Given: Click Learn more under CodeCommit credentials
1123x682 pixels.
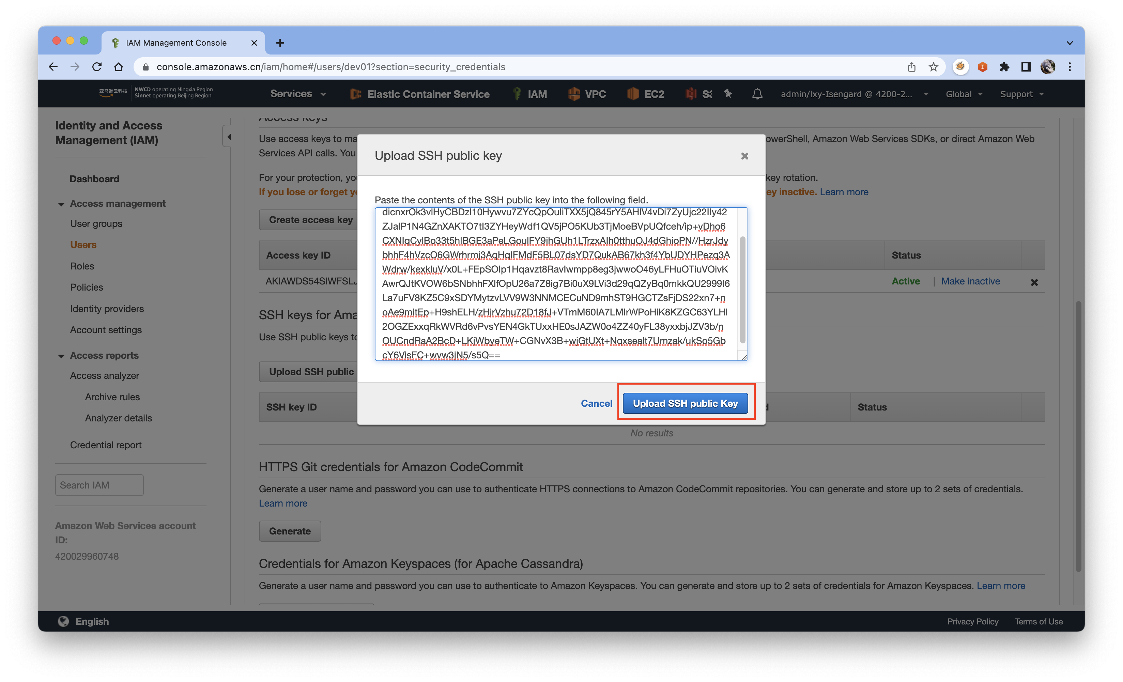Looking at the screenshot, I should click(x=283, y=503).
